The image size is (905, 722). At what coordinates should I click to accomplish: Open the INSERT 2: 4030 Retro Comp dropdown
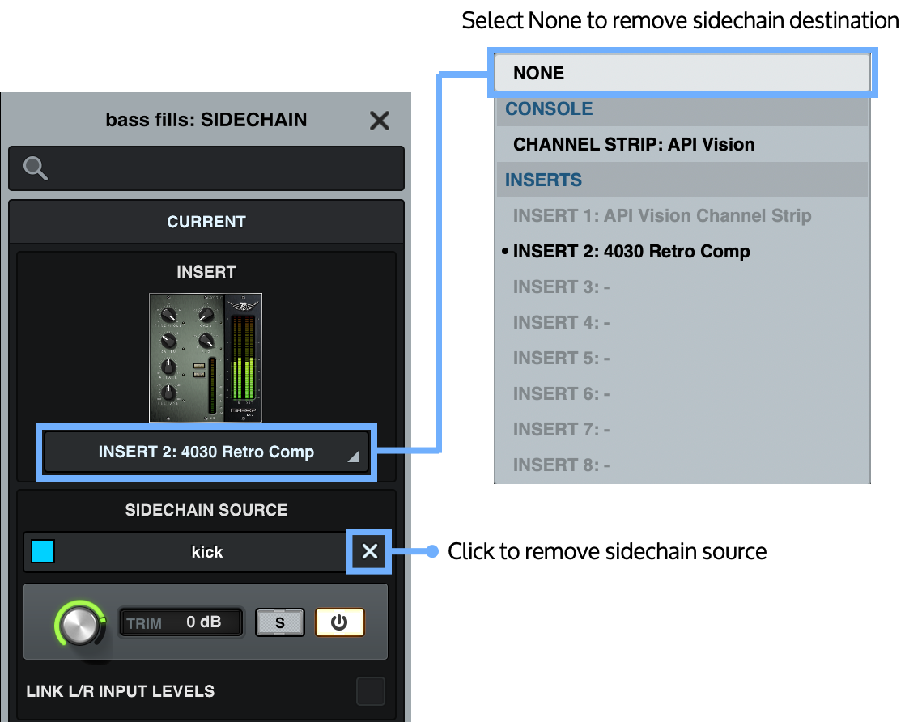pyautogui.click(x=206, y=452)
